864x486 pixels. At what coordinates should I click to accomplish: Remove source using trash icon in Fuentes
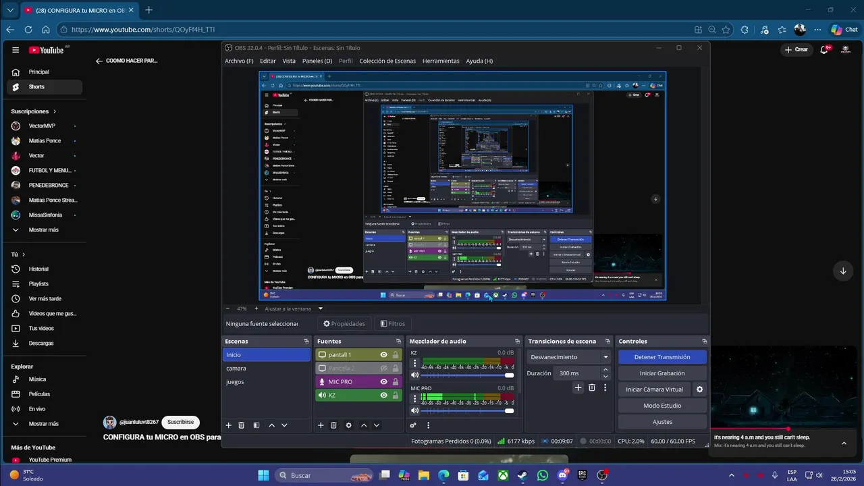(x=333, y=425)
